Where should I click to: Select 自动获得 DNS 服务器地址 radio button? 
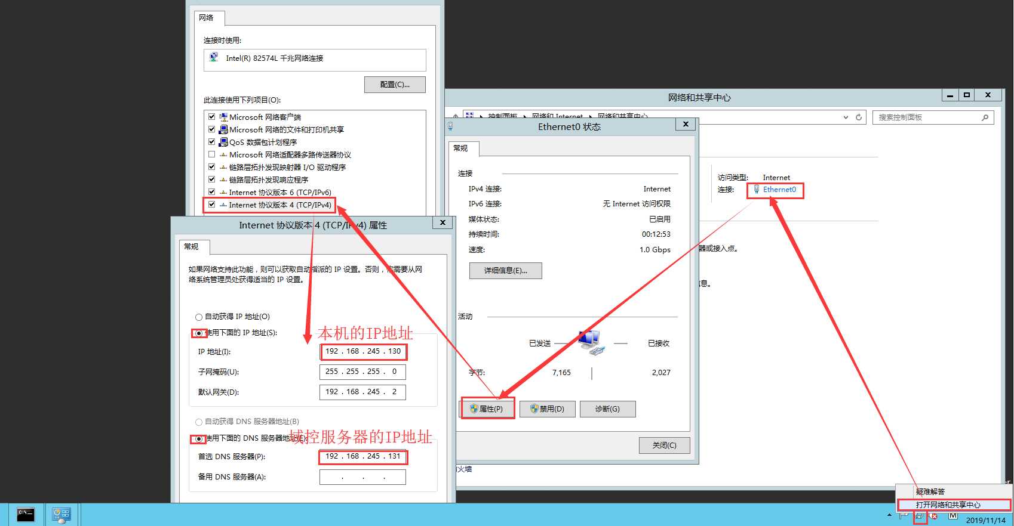[199, 422]
